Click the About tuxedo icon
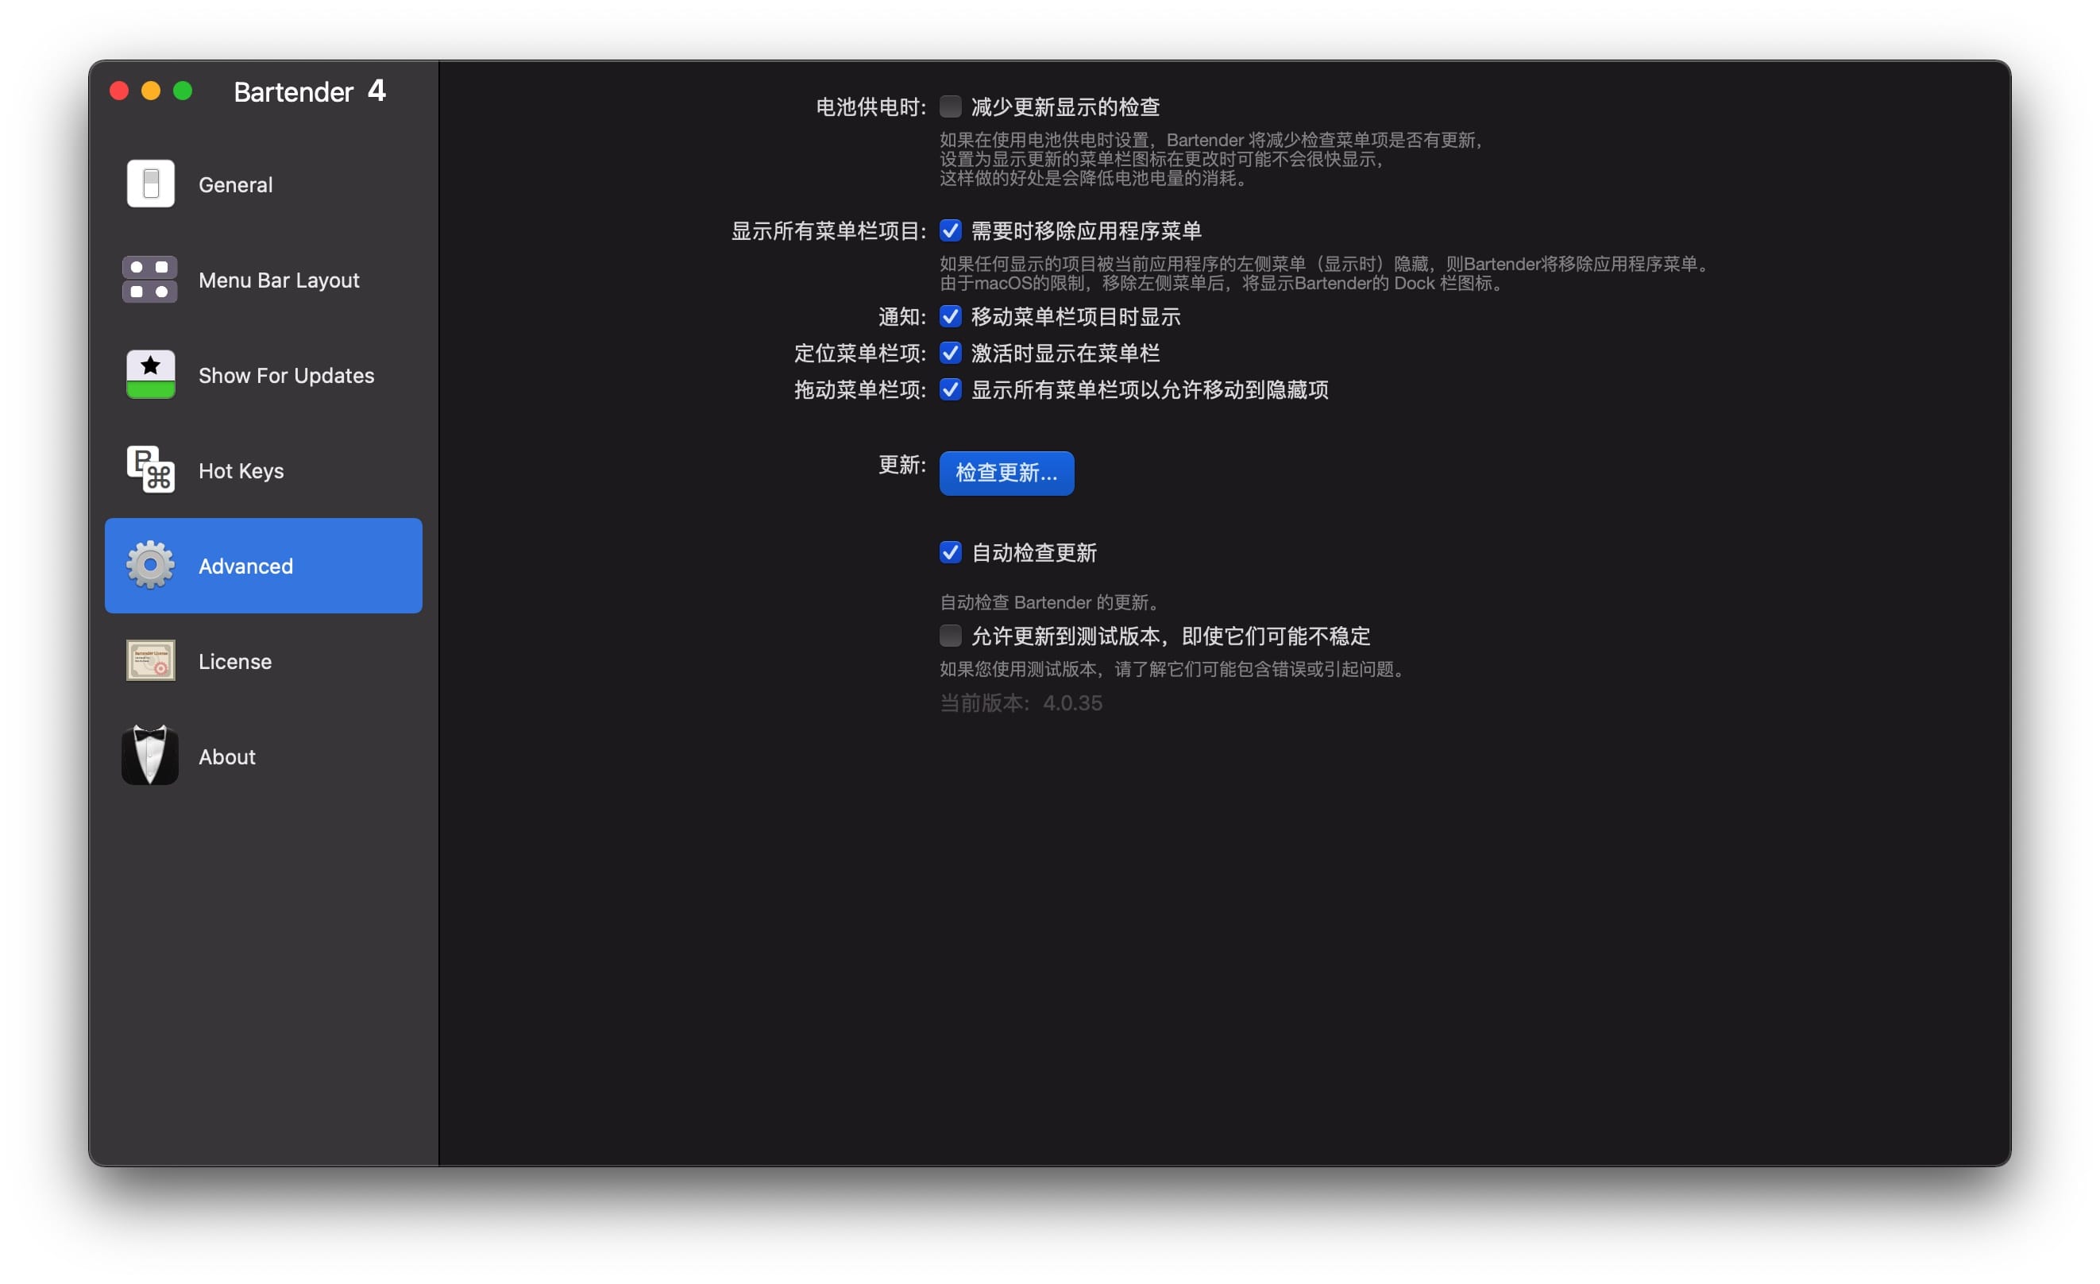 [150, 756]
